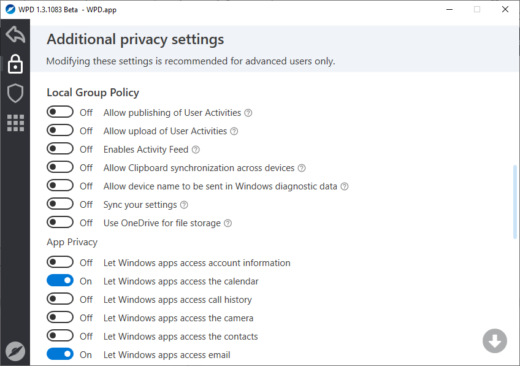Screen dimensions: 520x366
Task: Disable Let Windows apps access the calendar
Action: click(60, 281)
